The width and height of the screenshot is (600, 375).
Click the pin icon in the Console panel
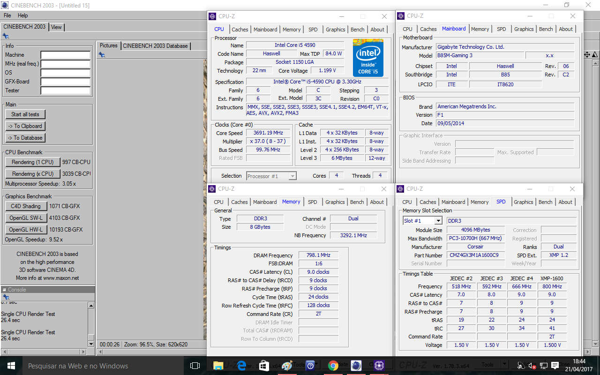pos(6,297)
